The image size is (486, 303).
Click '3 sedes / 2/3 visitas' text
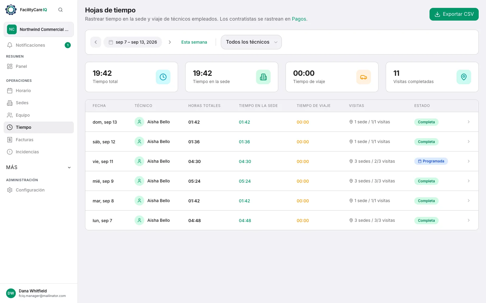[x=375, y=161]
